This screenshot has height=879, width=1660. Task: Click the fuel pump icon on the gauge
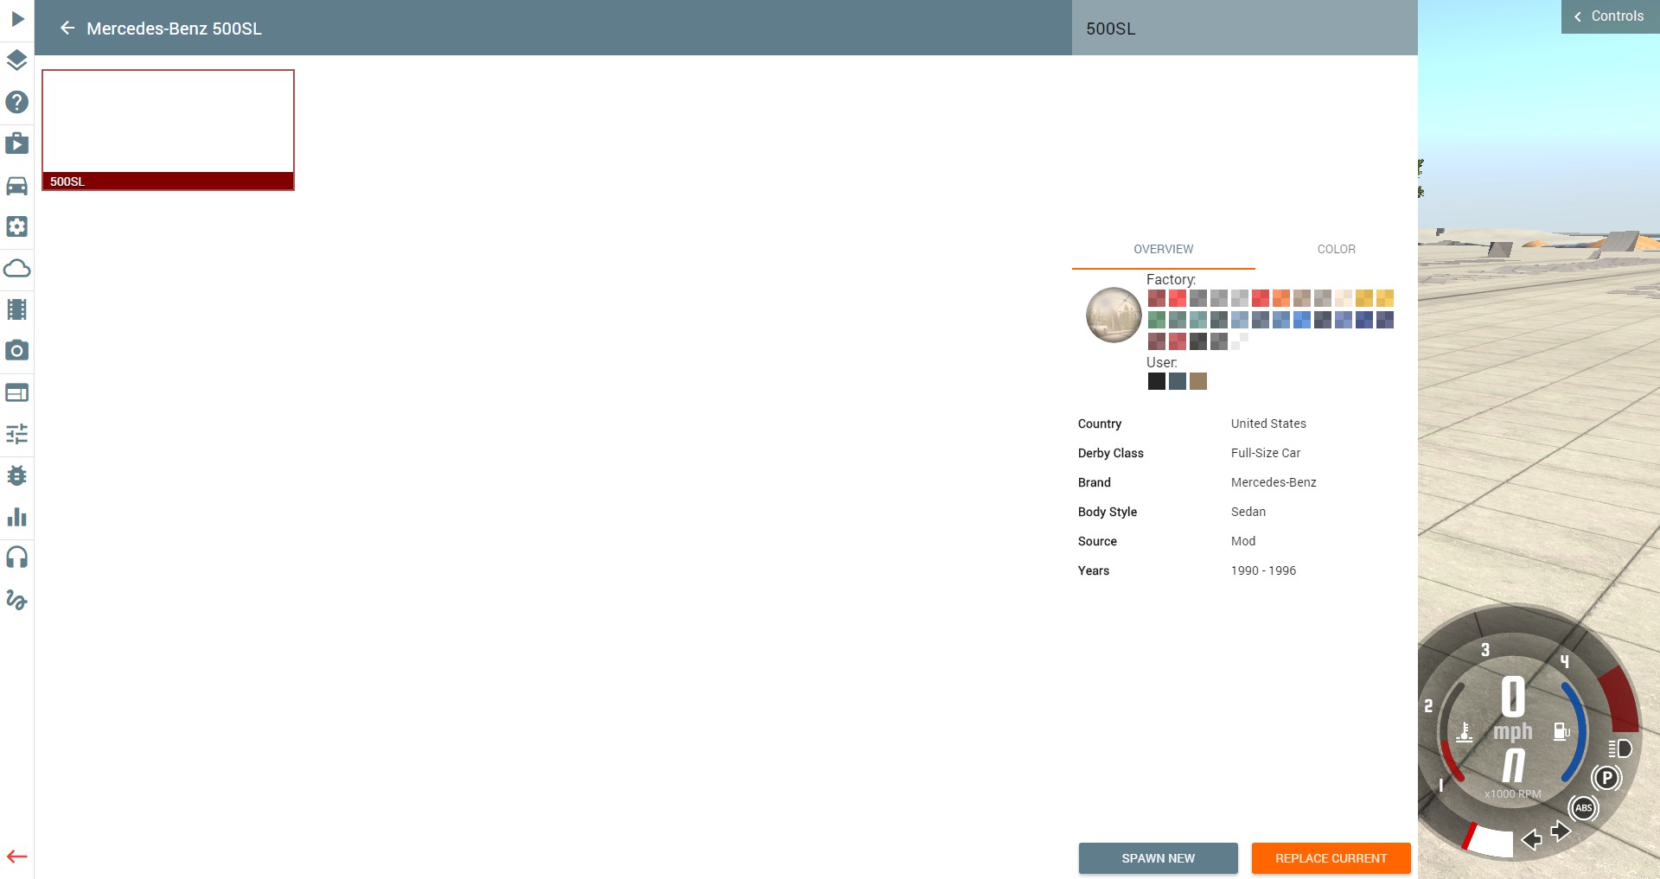point(1561,732)
